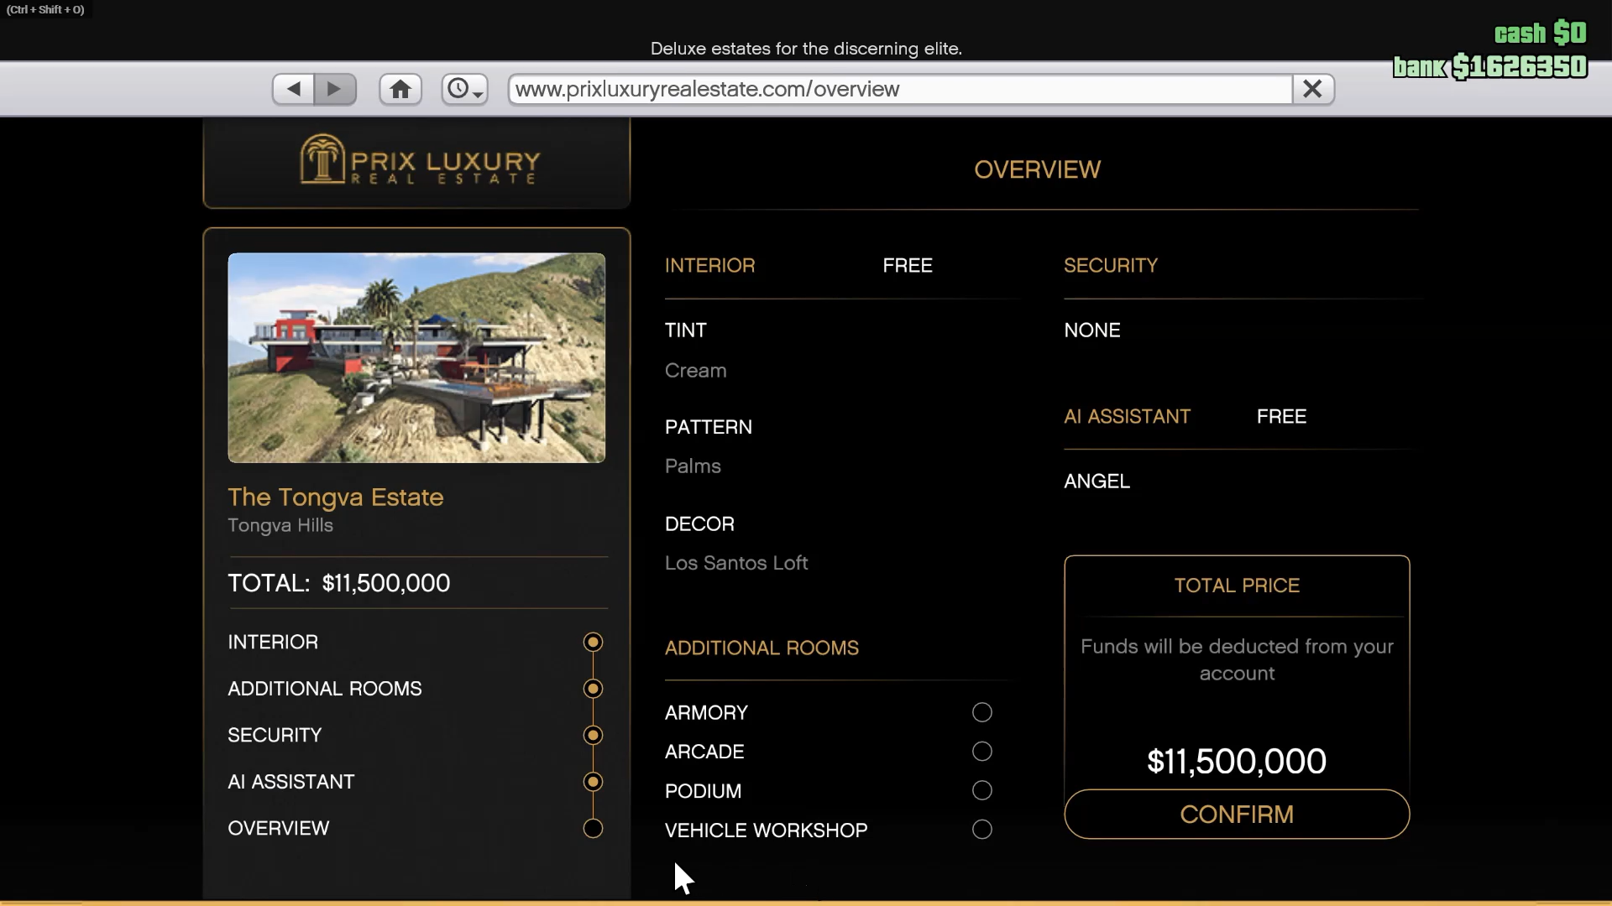Viewport: 1612px width, 906px height.
Task: Click the Prix Luxury Real Estate logo
Action: [x=417, y=161]
